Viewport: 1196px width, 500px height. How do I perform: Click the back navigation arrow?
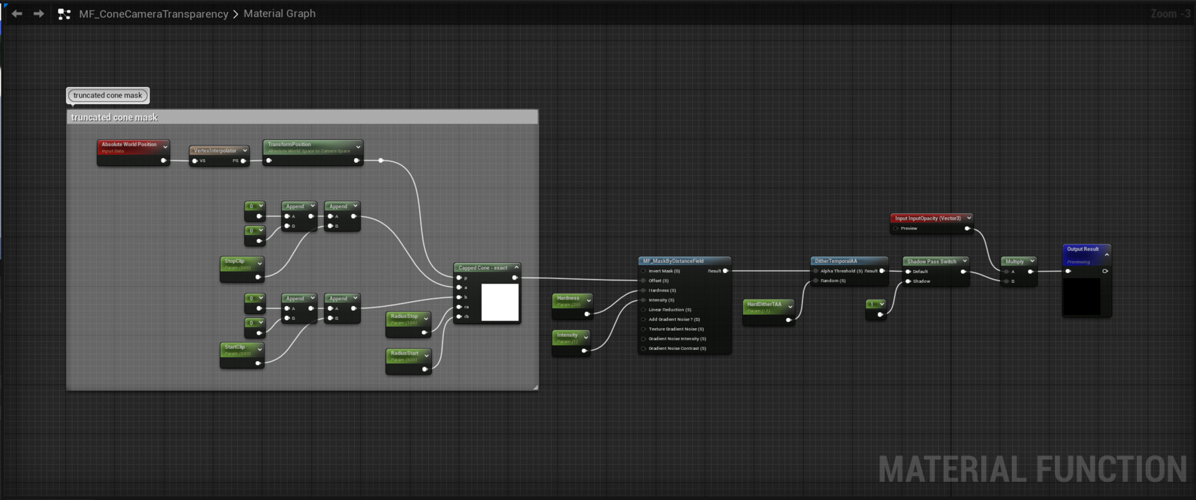[x=17, y=13]
